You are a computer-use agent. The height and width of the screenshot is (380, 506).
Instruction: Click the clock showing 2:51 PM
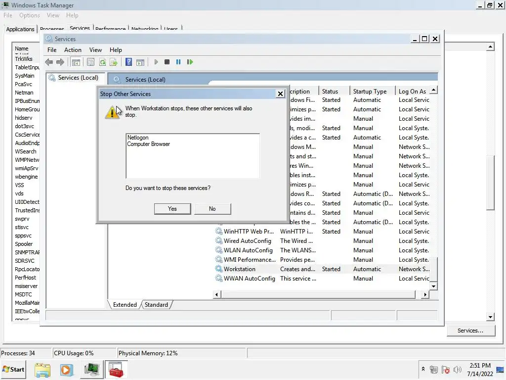pyautogui.click(x=480, y=366)
